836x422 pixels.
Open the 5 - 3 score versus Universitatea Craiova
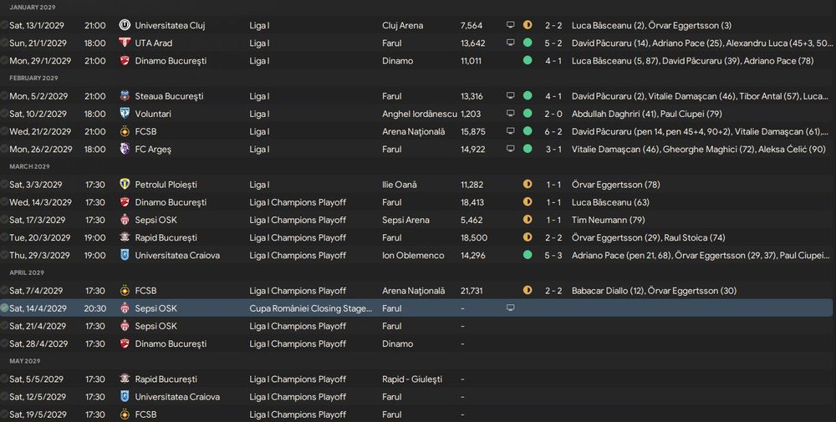(553, 255)
